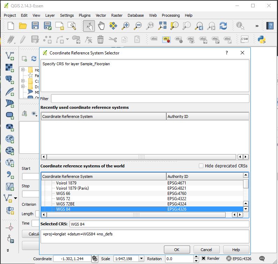This screenshot has height=264, width=278.
Task: Open a project with the folder icon
Action: pyautogui.click(x=23, y=26)
